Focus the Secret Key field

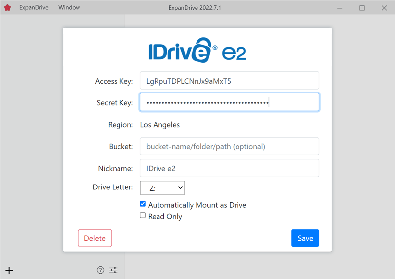(230, 102)
